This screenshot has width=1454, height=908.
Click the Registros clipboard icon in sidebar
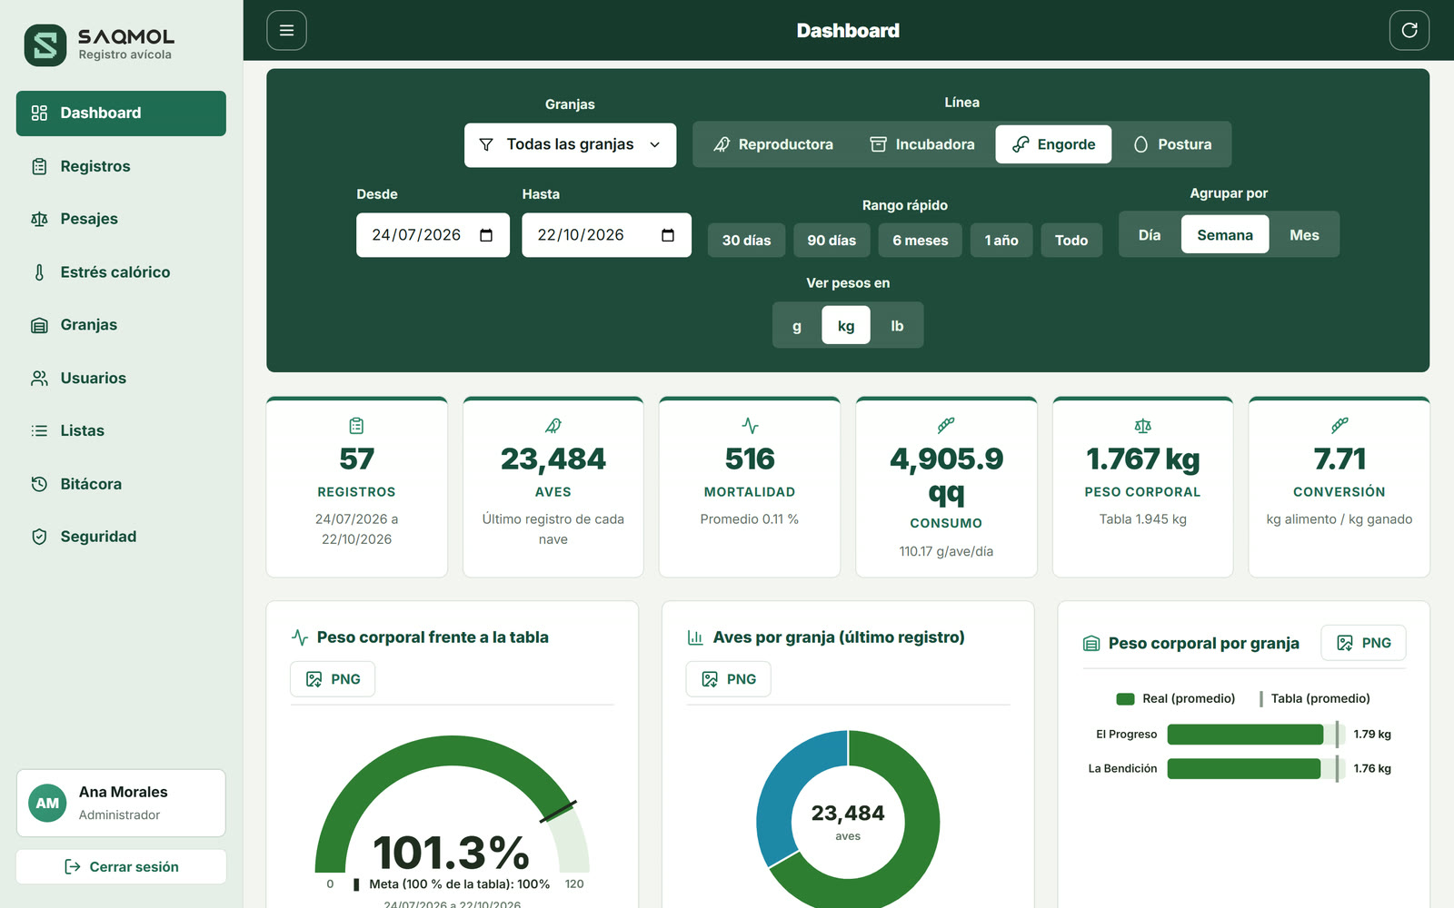tap(39, 166)
